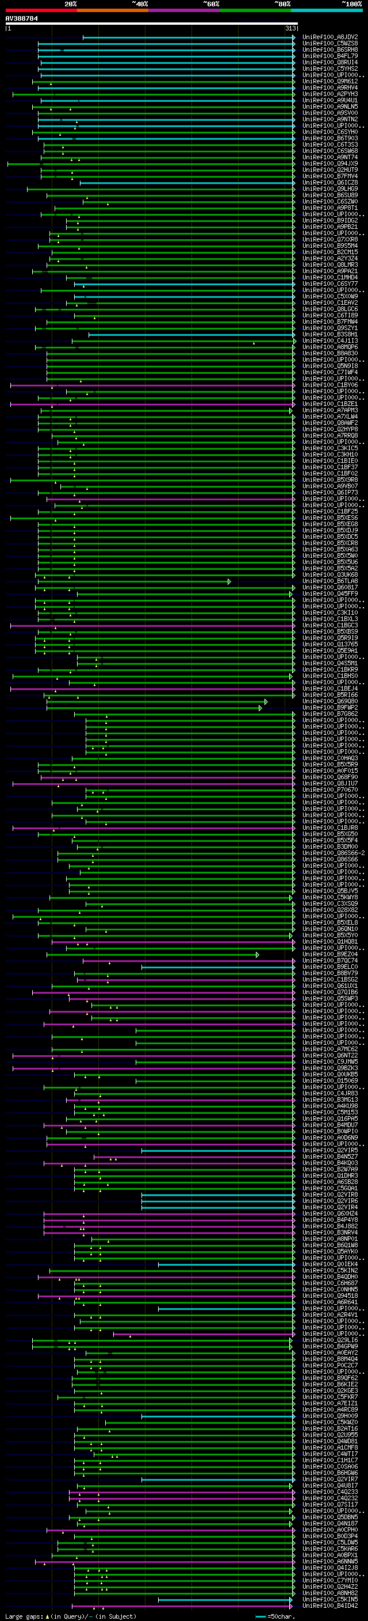Click the UniRef100_B7FMV4 label
This screenshot has width=368, height=1621.
pos(330,176)
